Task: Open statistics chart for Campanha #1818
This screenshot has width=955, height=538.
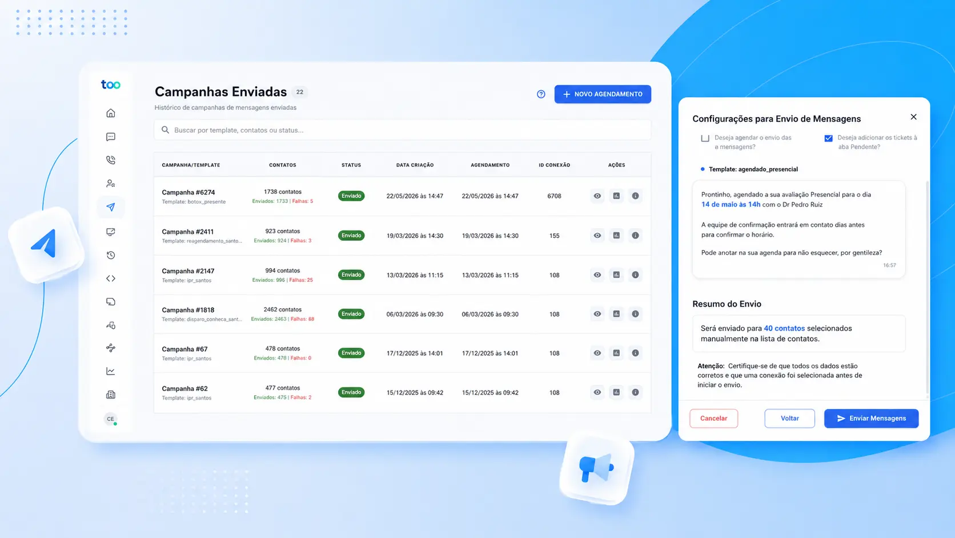Action: point(616,314)
